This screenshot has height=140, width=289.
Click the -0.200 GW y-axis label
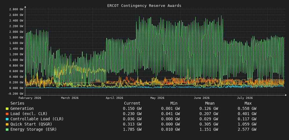[x=15, y=94]
